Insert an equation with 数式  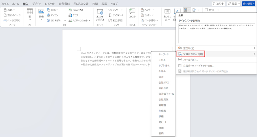click(x=210, y=10)
